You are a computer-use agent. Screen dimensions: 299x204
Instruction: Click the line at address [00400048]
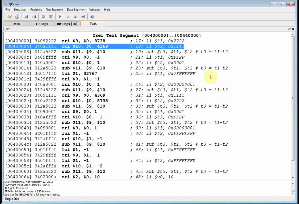pyautogui.click(x=54, y=139)
